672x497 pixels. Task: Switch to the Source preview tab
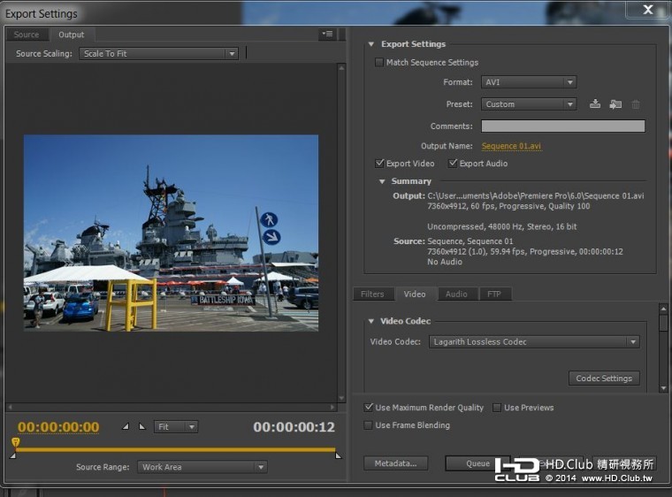click(x=27, y=34)
